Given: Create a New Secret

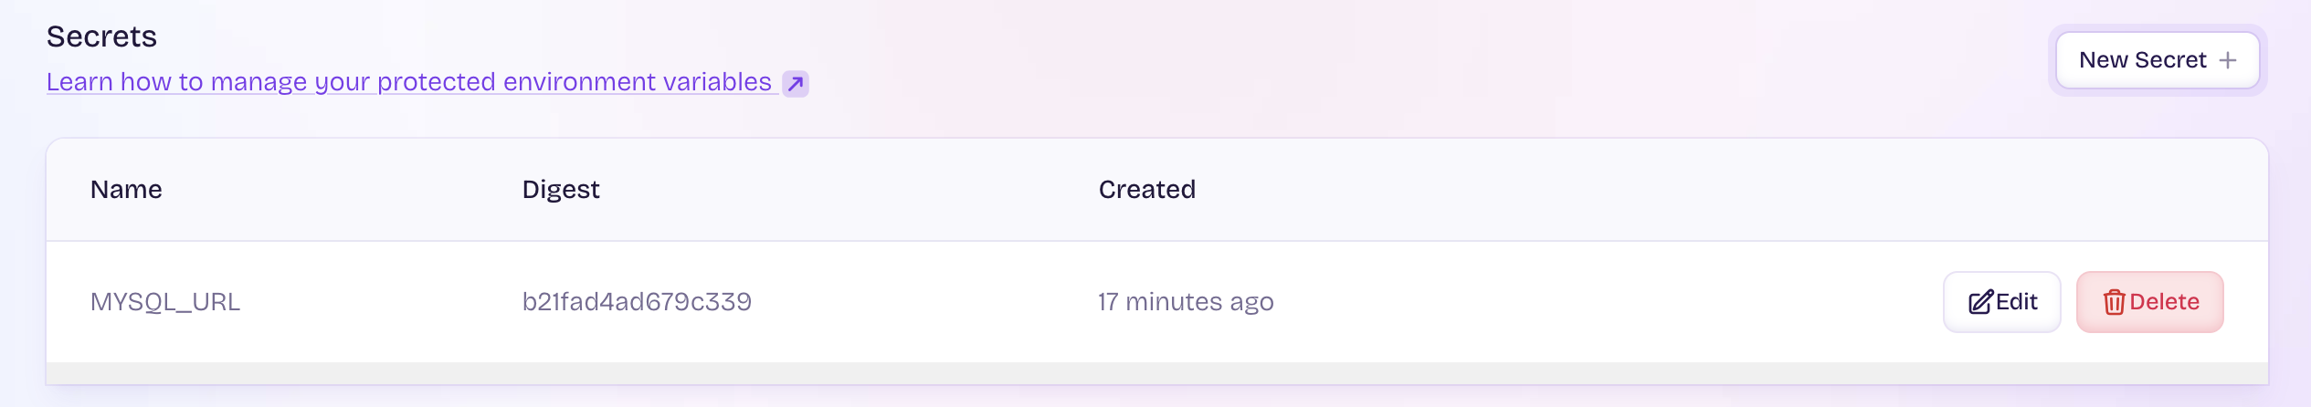Looking at the screenshot, I should (2158, 60).
